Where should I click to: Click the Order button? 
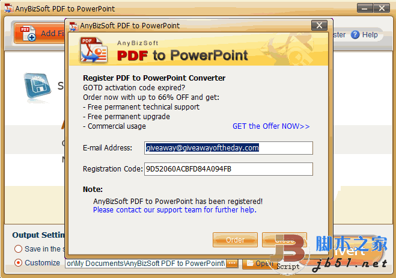point(235,239)
